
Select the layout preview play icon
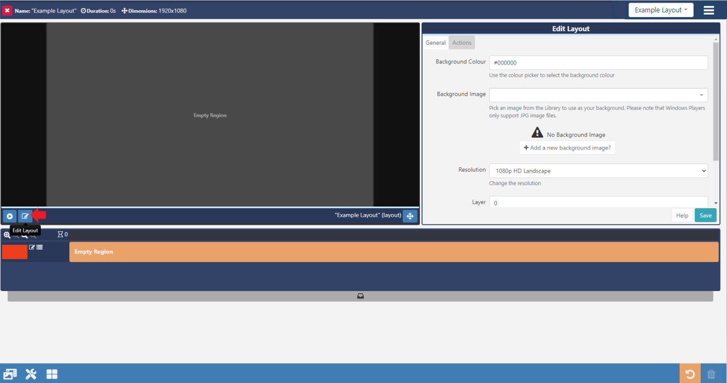(10, 216)
